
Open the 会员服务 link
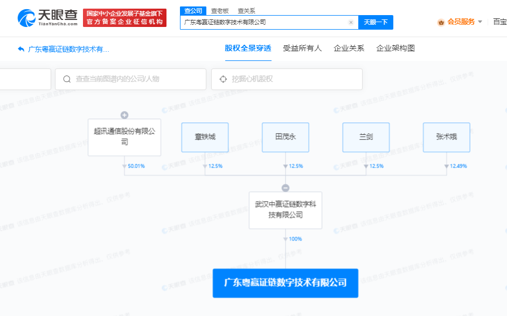461,22
